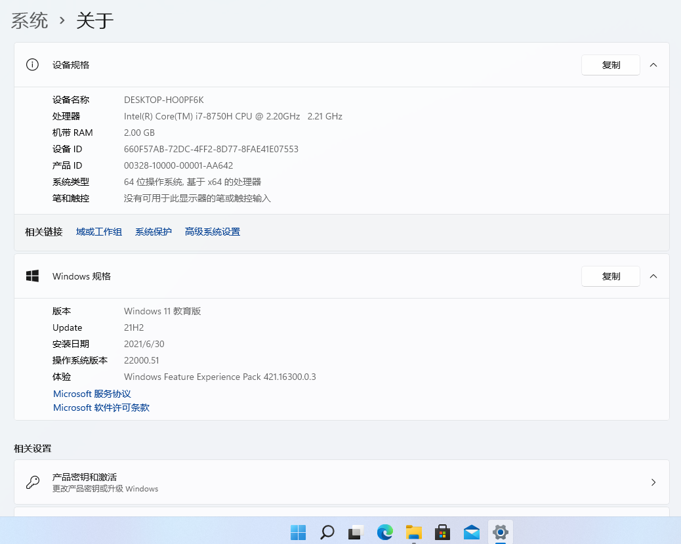Open 产品密钥和激活 chevron arrow
Viewport: 681px width, 544px height.
coord(653,482)
